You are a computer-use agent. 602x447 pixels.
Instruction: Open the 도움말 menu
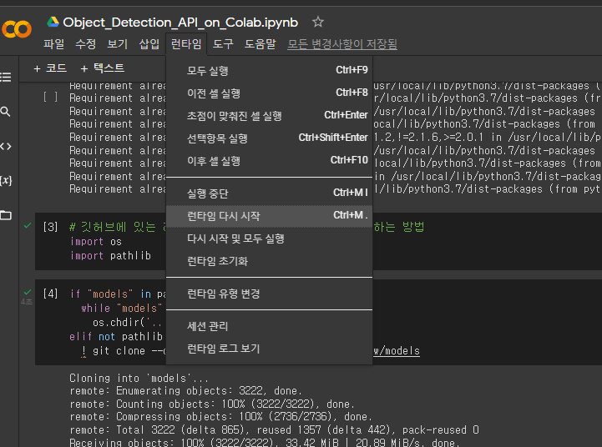click(261, 43)
